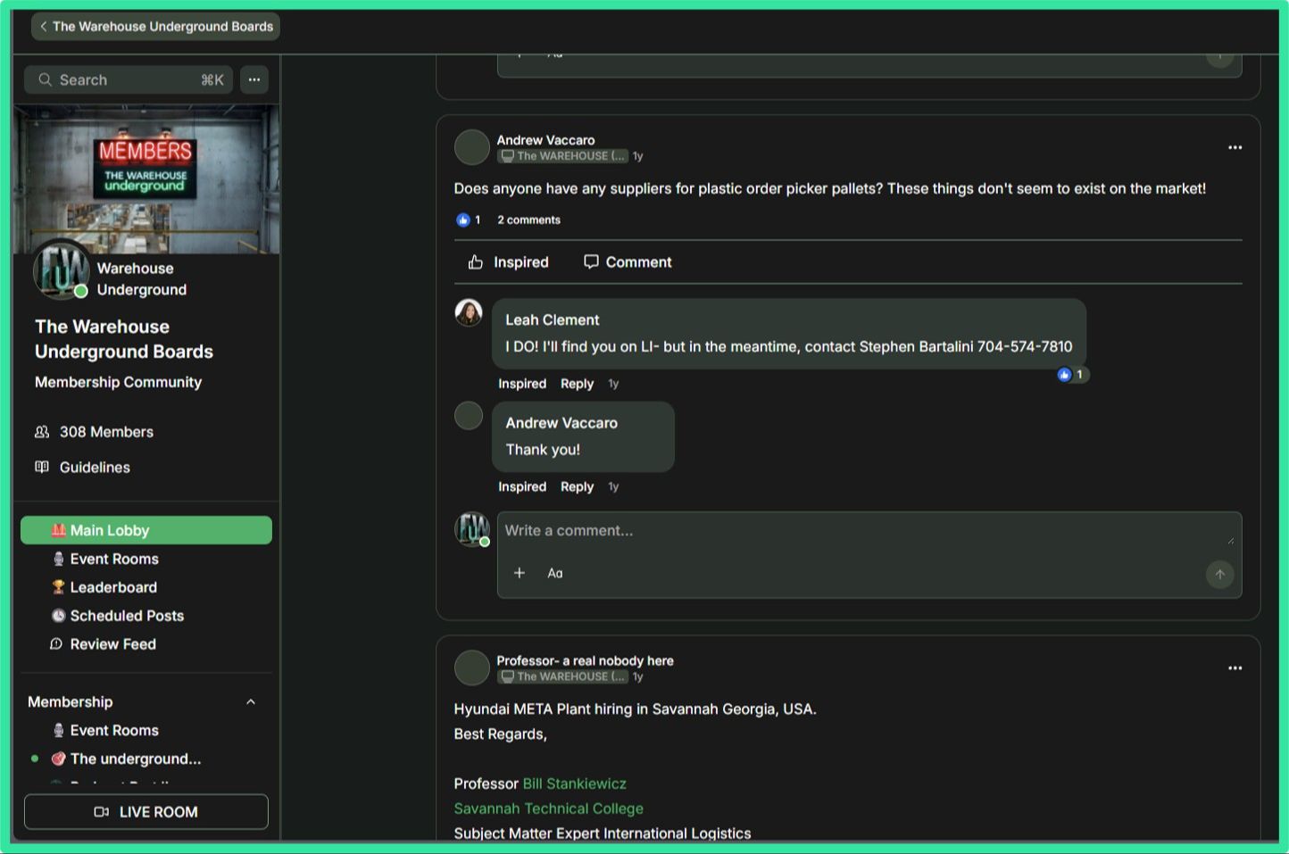
Task: Open Professor's post options menu
Action: click(1235, 667)
